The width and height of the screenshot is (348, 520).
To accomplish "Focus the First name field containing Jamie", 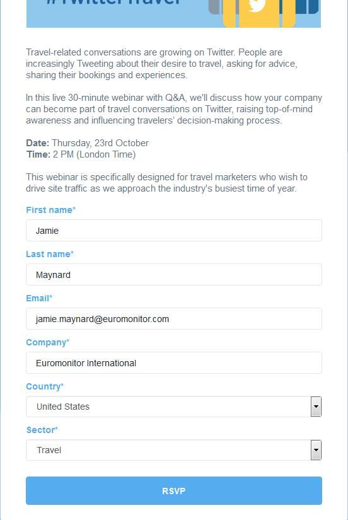I will click(x=174, y=231).
